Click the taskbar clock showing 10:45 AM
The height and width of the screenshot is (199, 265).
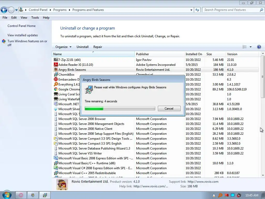pyautogui.click(x=252, y=195)
